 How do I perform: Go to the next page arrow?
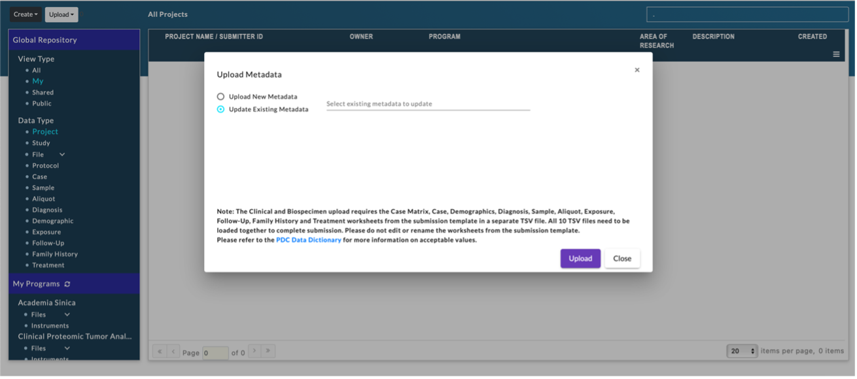tap(254, 352)
